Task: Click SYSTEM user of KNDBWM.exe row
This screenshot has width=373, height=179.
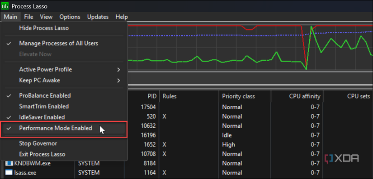Action: click(89, 163)
